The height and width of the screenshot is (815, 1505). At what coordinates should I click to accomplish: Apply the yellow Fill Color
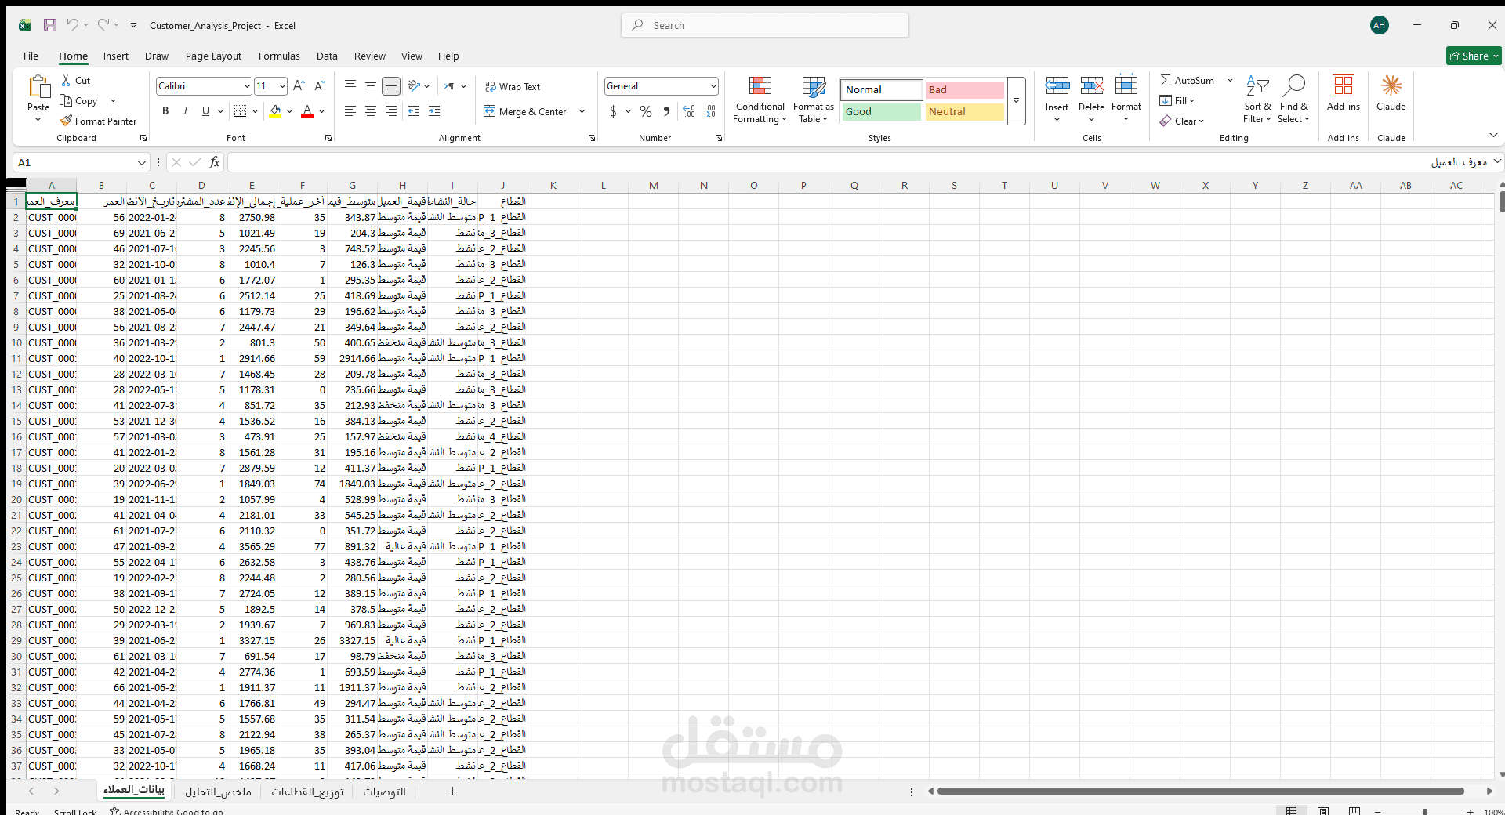tap(275, 111)
